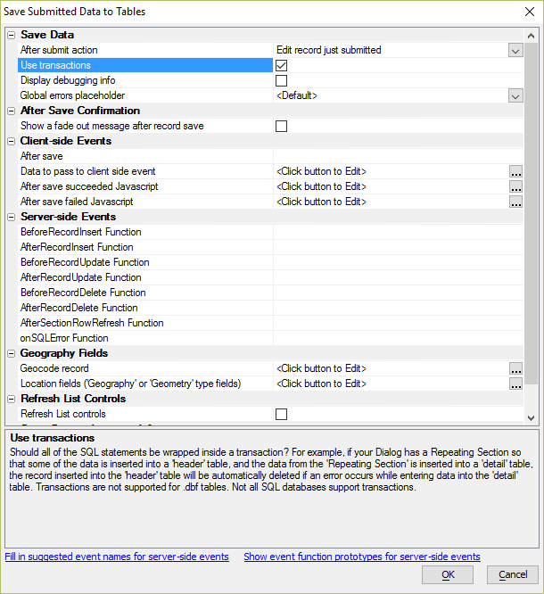
Task: Open editor for After save failed Javascript
Action: [515, 202]
